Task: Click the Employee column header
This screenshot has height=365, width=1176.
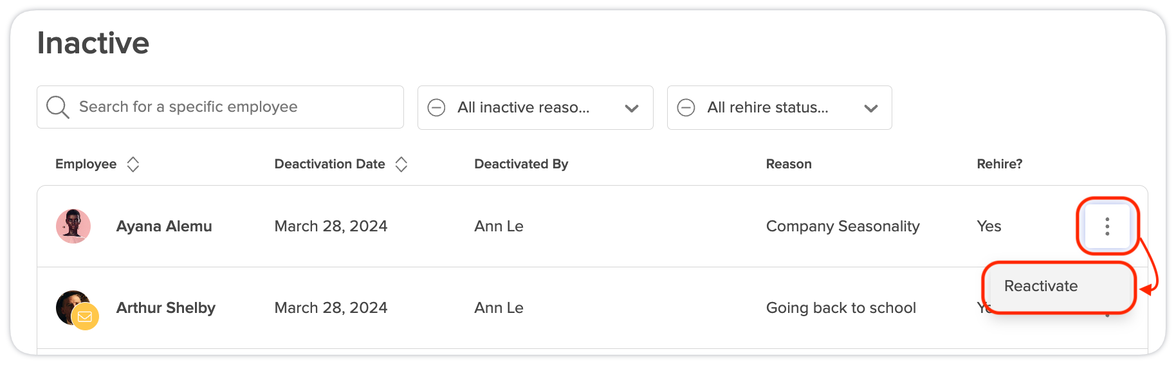Action: (x=86, y=164)
